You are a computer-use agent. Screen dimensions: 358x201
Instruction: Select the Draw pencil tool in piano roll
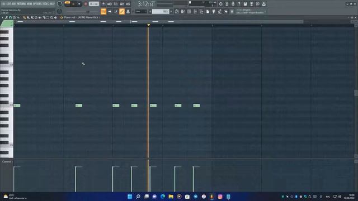click(x=24, y=17)
